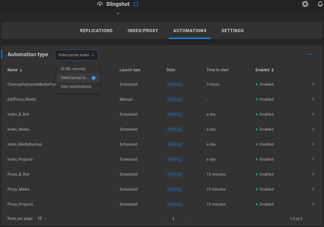Click the Index_B_Roll name
The height and width of the screenshot is (227, 324).
tap(18, 114)
